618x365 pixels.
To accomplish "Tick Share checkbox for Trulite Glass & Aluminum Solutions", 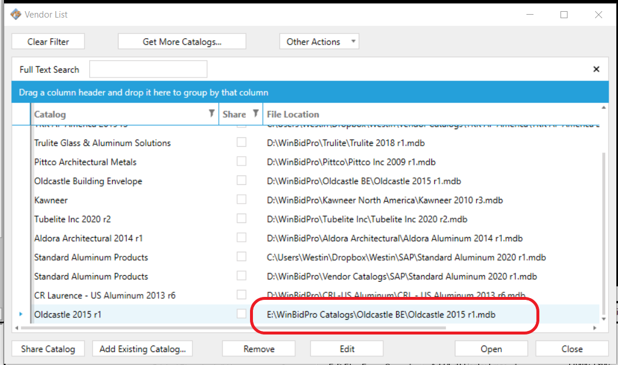I will pos(242,142).
